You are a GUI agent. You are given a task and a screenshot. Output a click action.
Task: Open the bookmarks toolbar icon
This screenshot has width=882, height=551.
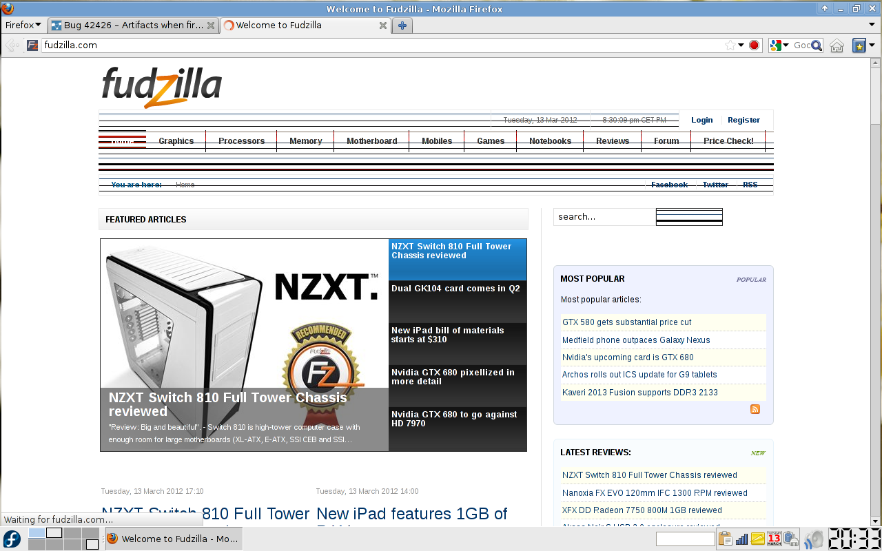[x=859, y=45]
